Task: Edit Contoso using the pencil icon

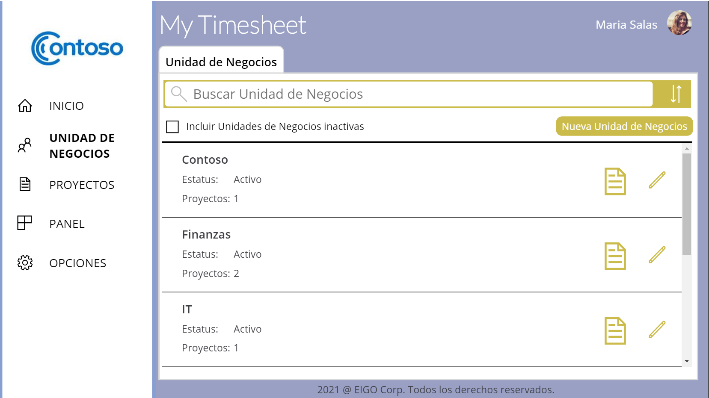Action: point(657,180)
